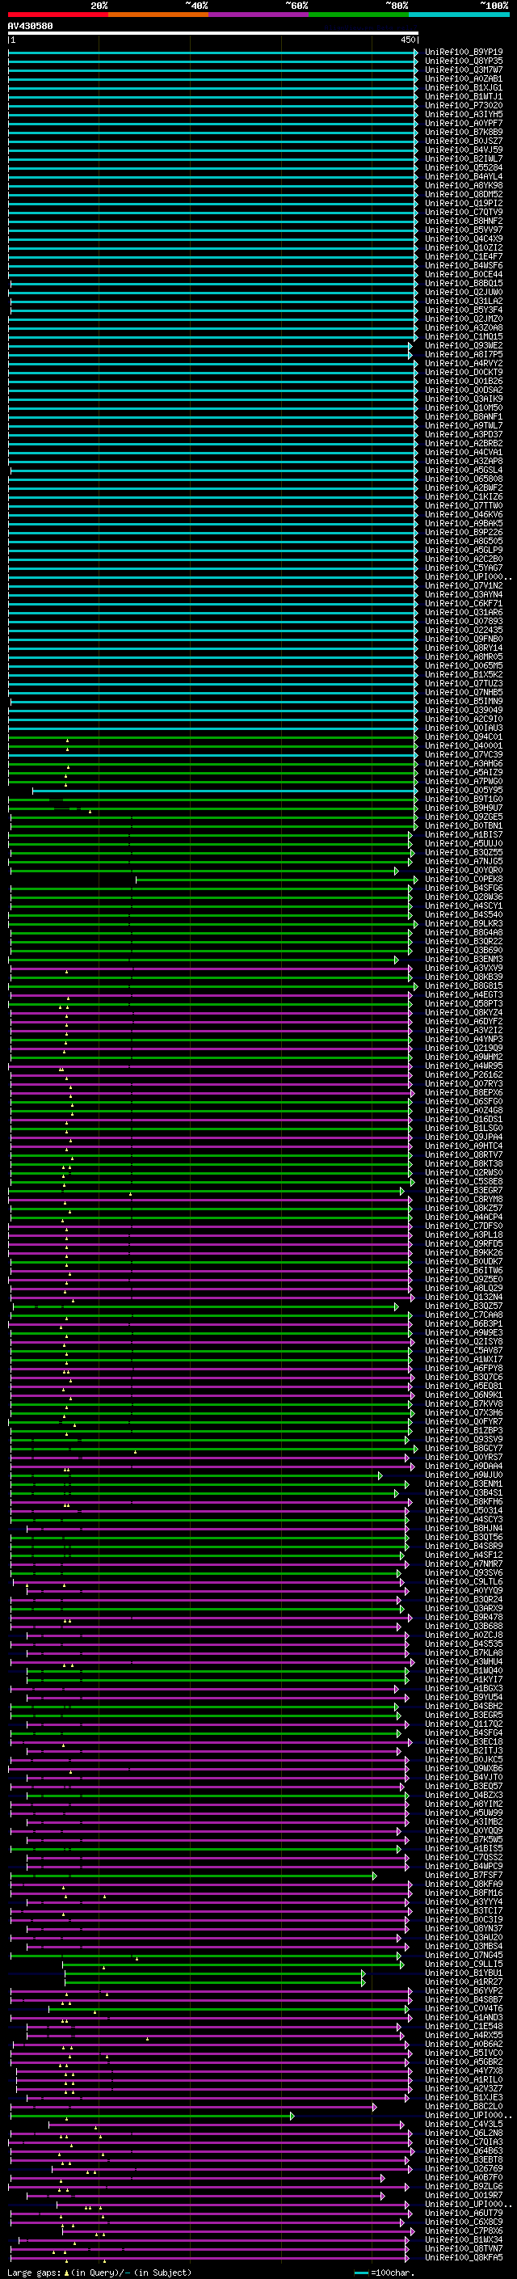Select the UniRef100_B0TBN1 label
The height and width of the screenshot is (2279, 517).
point(464,825)
